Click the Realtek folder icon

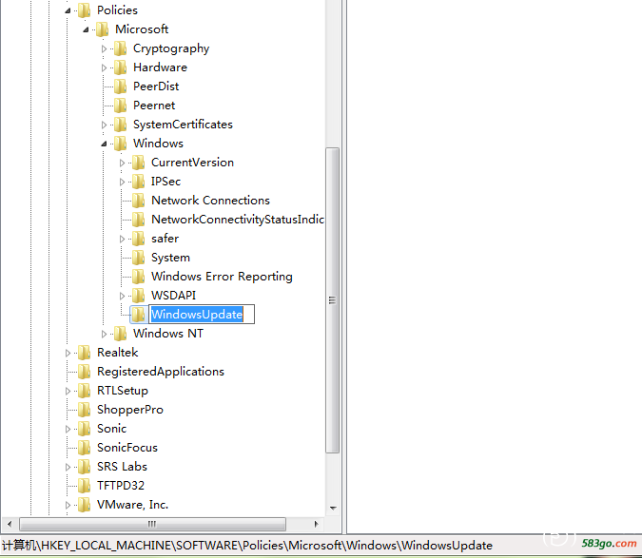click(x=84, y=353)
